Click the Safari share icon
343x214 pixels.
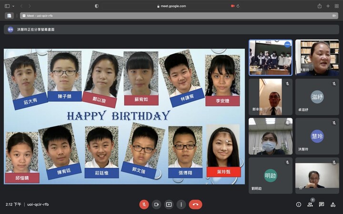(x=319, y=6)
